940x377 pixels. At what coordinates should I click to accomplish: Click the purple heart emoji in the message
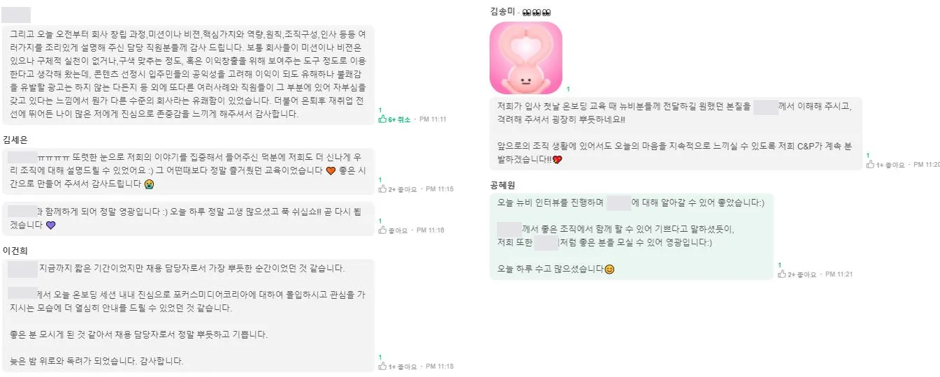point(50,225)
